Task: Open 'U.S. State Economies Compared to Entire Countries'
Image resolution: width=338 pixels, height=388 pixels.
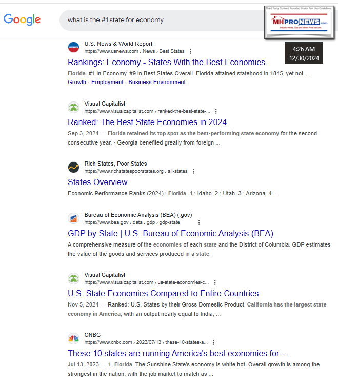Action: (163, 294)
